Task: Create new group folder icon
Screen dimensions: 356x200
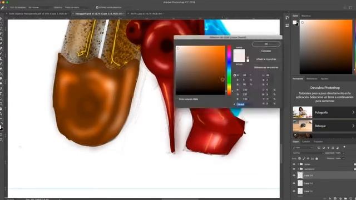Action: click(x=345, y=198)
